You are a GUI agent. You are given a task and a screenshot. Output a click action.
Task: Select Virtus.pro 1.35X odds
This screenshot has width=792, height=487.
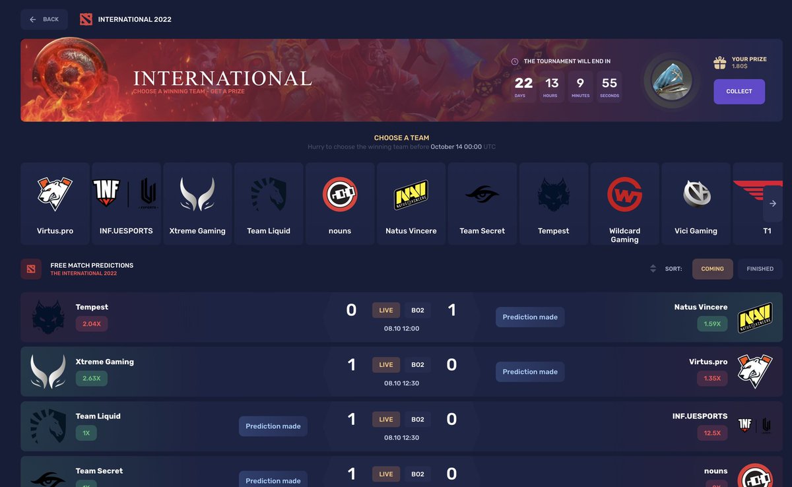point(712,379)
